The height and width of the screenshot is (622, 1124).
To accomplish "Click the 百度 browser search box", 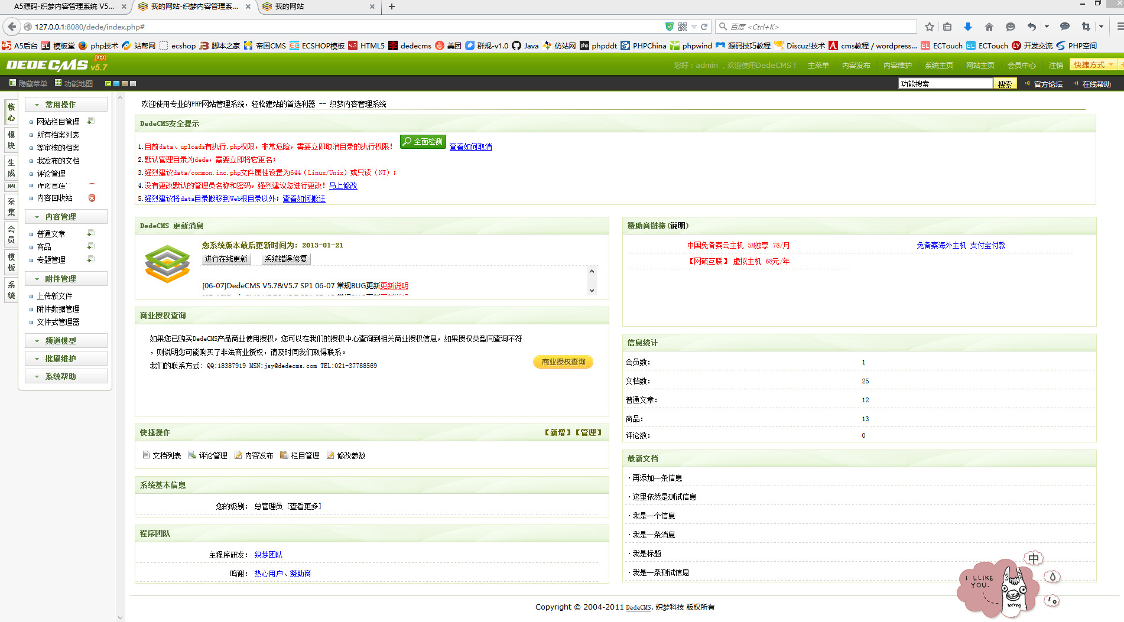I will point(816,27).
